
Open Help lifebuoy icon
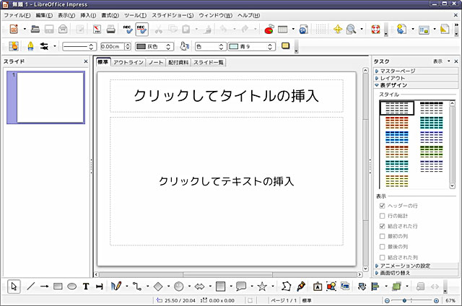point(375,29)
